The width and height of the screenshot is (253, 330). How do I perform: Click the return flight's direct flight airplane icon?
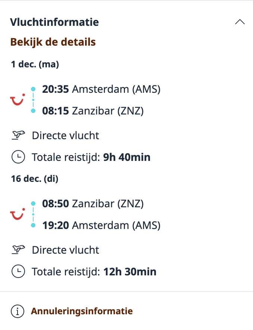coord(18,250)
